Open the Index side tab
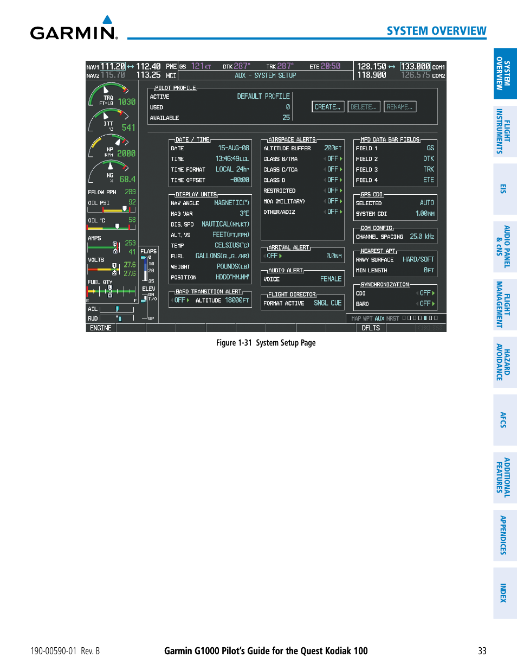The width and height of the screenshot is (517, 670). 505,593
